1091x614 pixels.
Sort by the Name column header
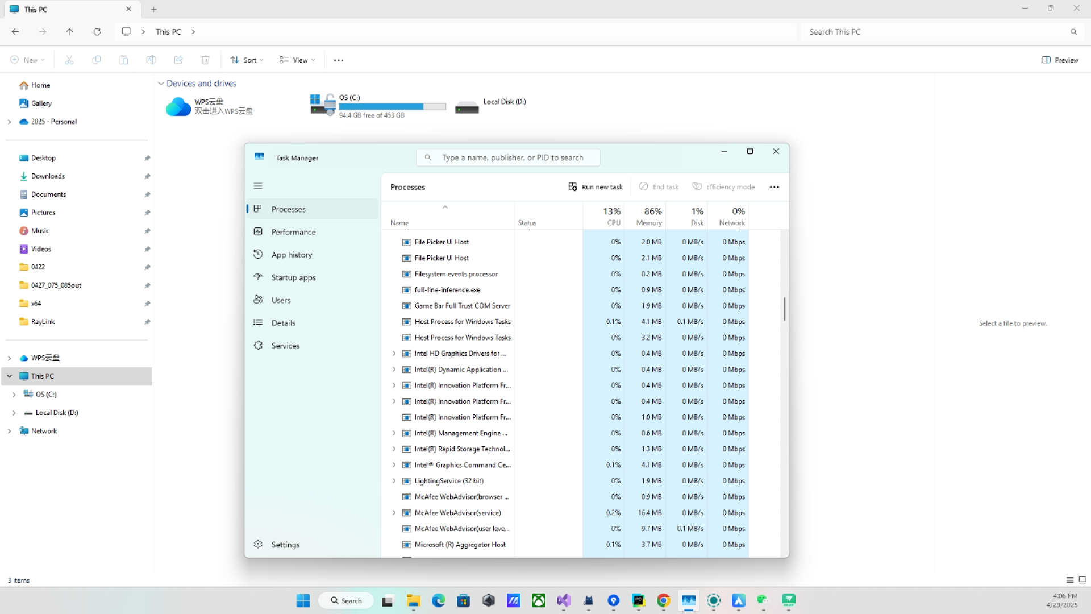[x=448, y=216]
